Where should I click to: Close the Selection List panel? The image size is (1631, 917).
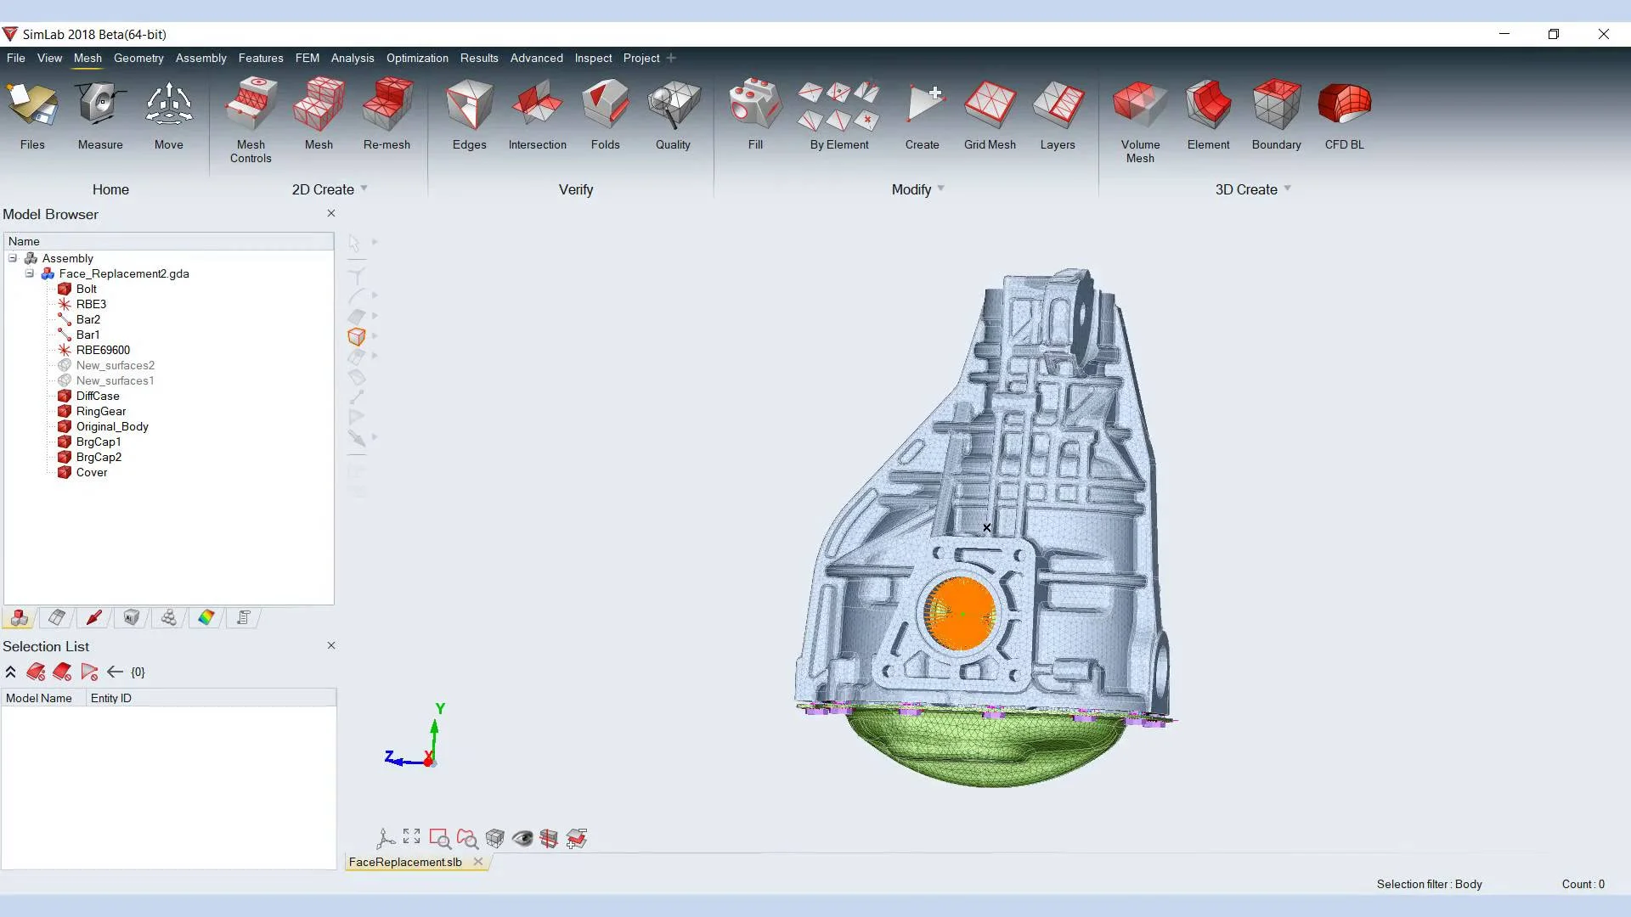[x=331, y=645]
